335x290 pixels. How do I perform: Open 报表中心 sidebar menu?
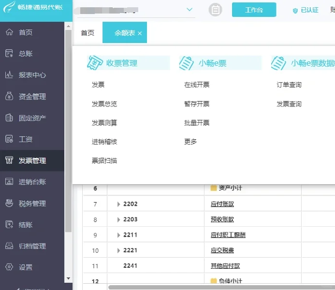pos(32,75)
